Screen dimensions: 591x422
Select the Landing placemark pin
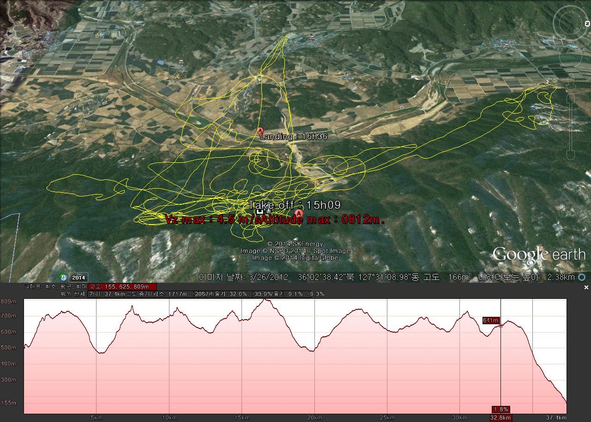tap(260, 131)
